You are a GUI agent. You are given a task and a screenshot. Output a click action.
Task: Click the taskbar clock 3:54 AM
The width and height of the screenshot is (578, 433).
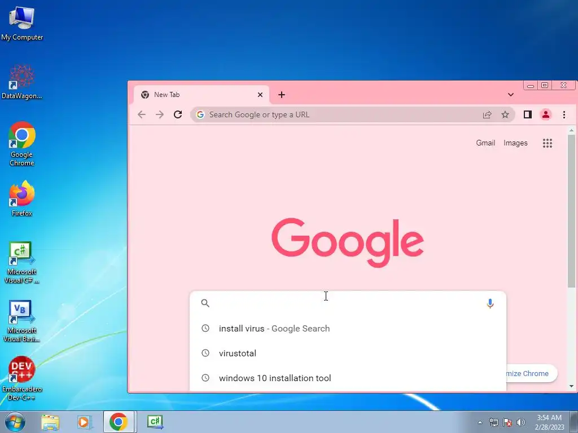[x=549, y=422]
